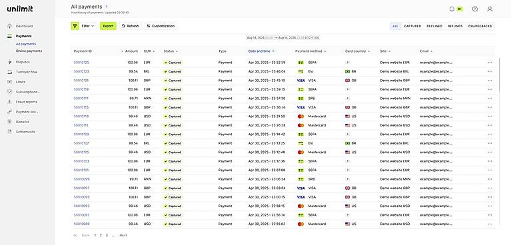
Task: Sort by the Status column header
Action: tap(171, 51)
